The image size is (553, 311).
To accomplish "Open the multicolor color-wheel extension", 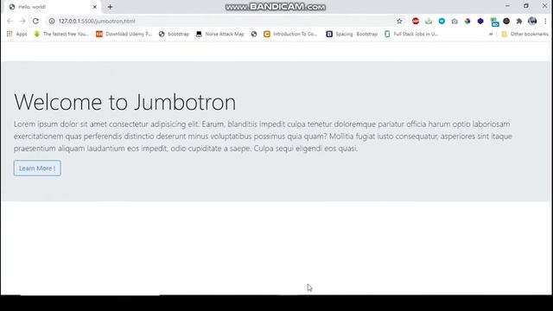I will (x=467, y=21).
